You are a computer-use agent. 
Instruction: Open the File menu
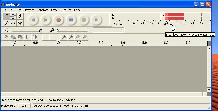coord(4,10)
